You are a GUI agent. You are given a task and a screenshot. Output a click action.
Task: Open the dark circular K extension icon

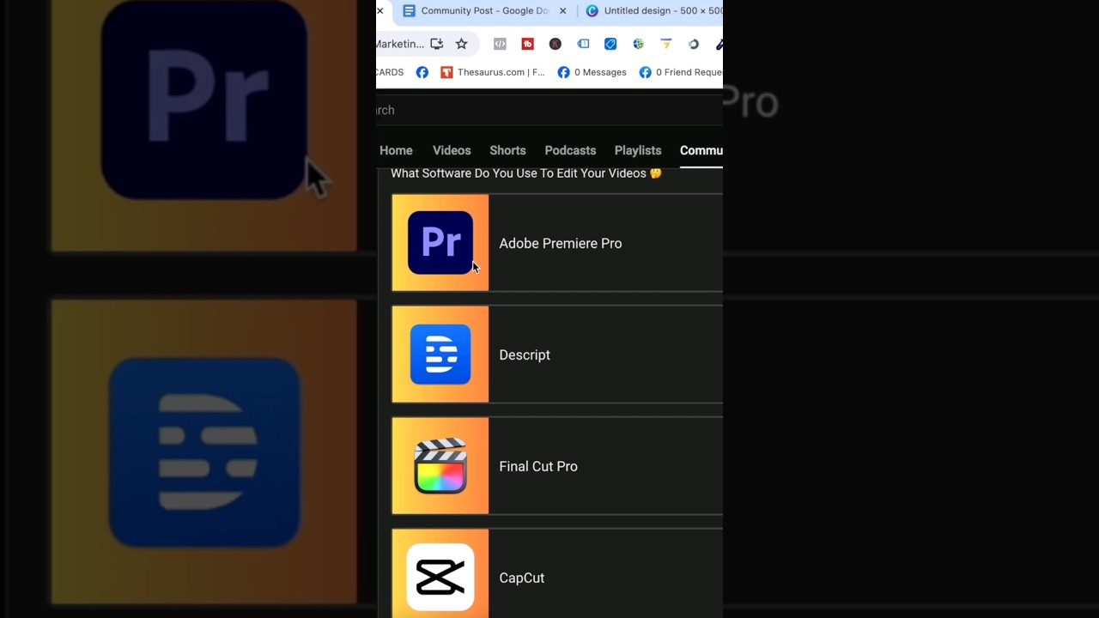click(x=556, y=44)
